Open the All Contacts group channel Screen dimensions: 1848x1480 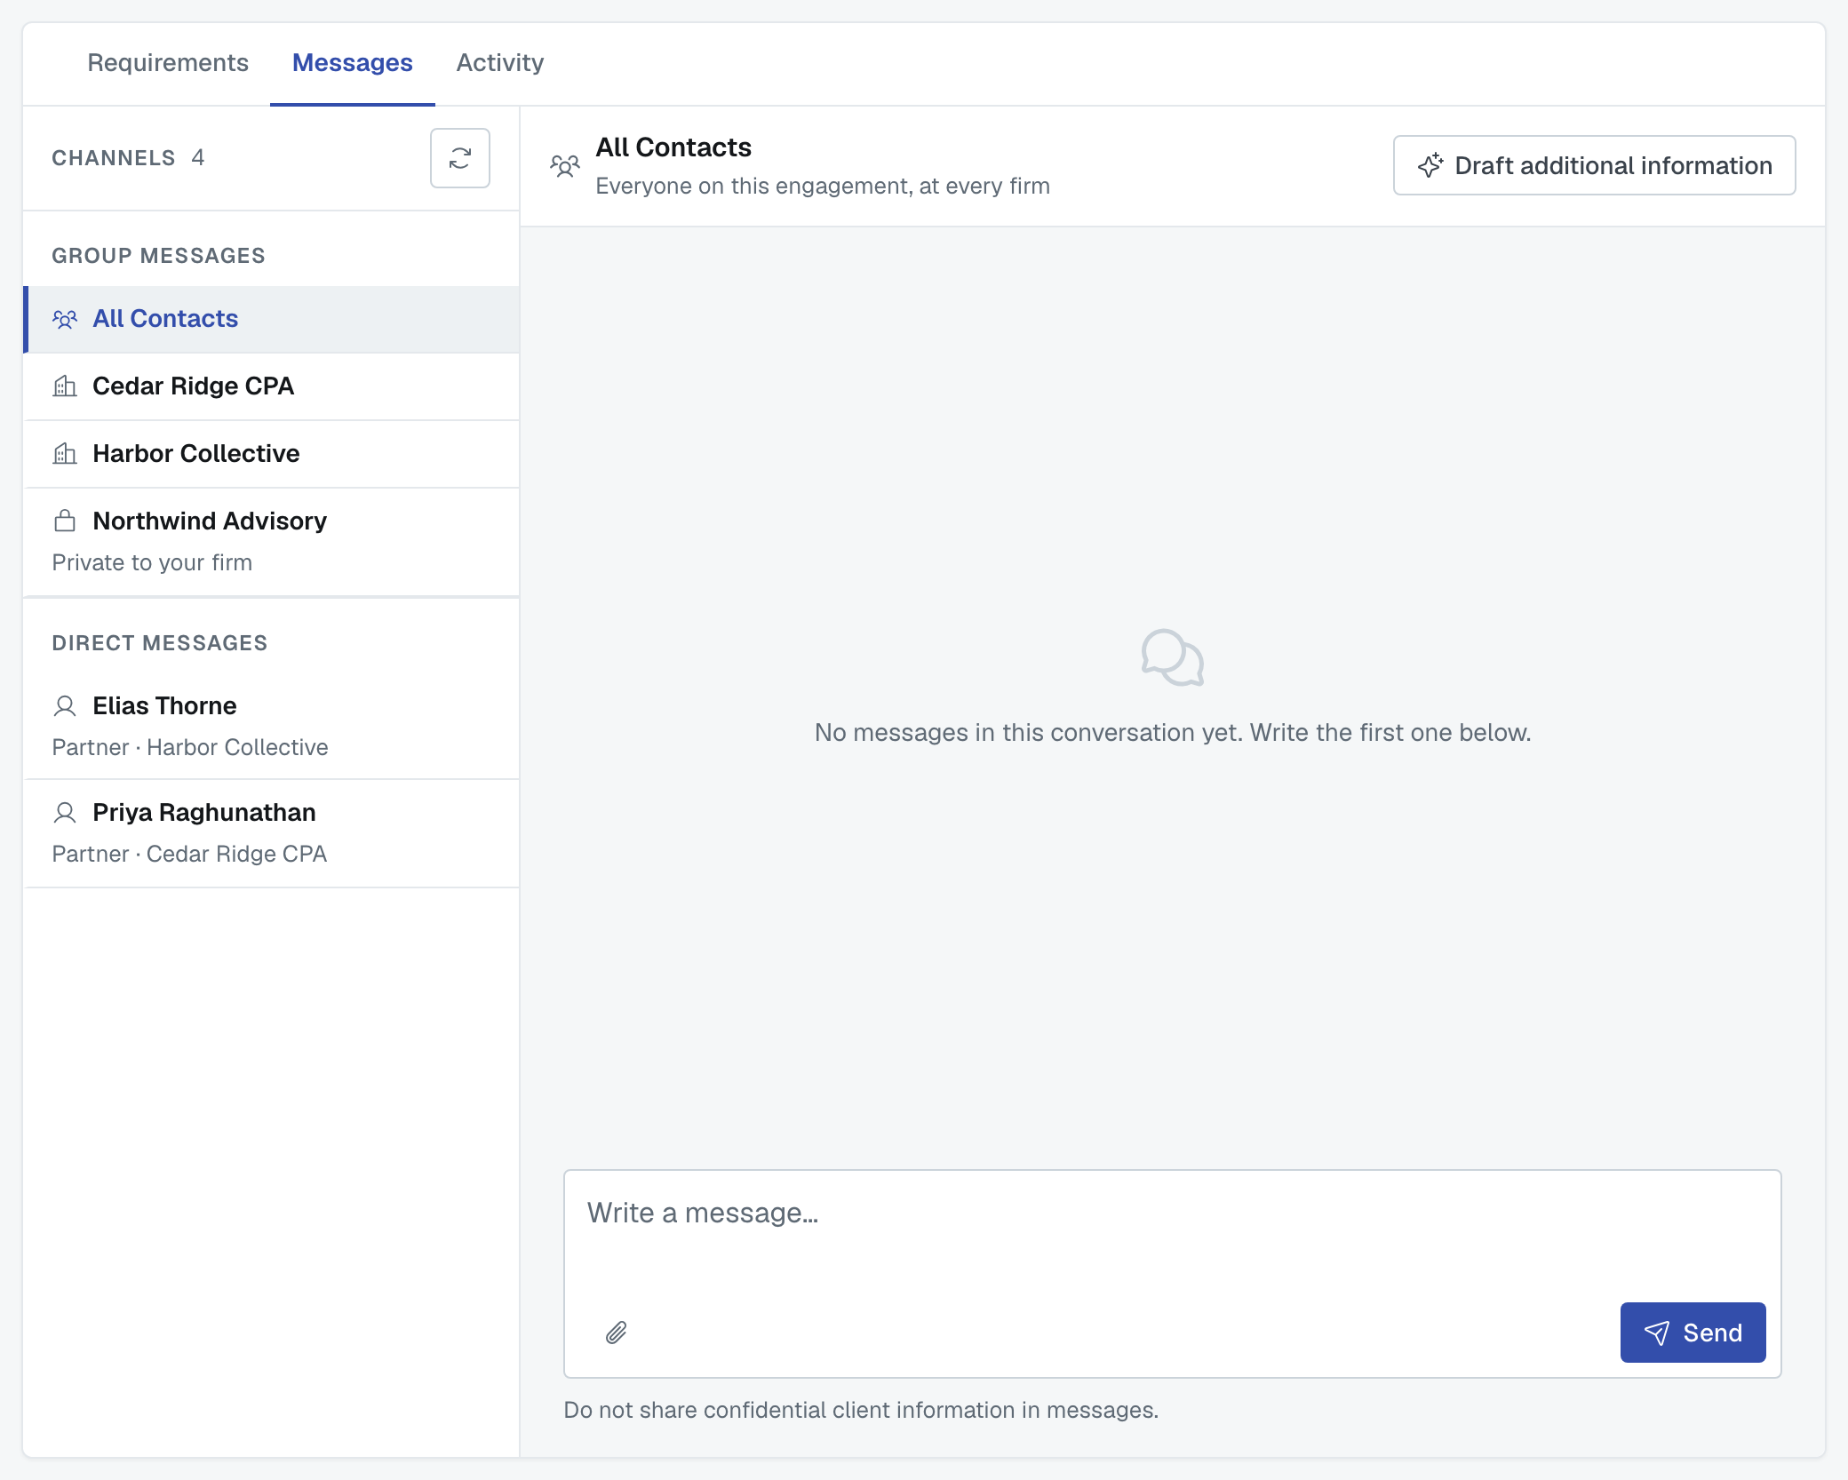272,319
